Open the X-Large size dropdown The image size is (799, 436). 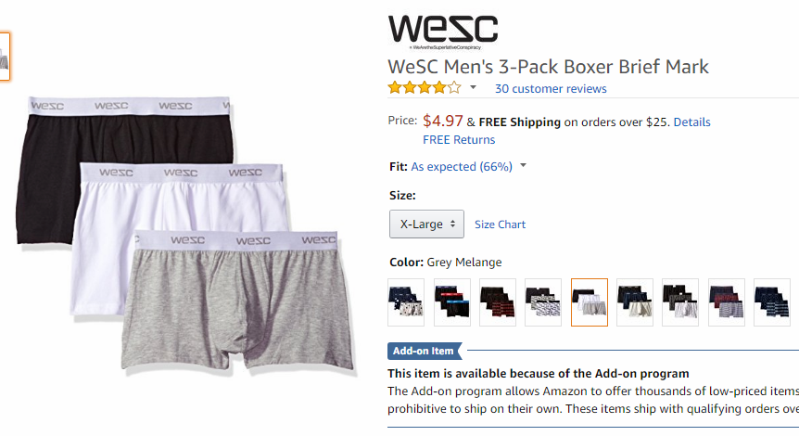426,224
